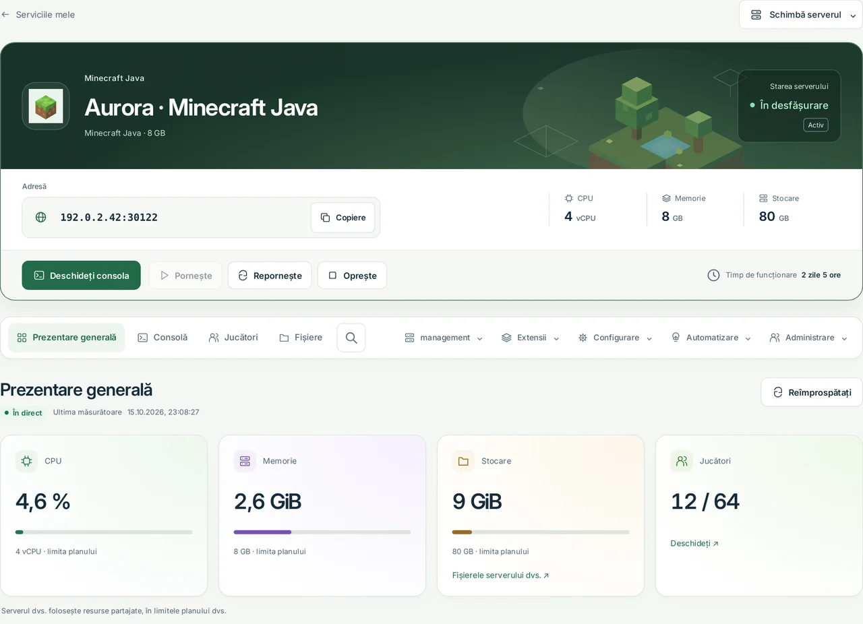Open the console with Deschideți consola
863x624 pixels.
[82, 276]
